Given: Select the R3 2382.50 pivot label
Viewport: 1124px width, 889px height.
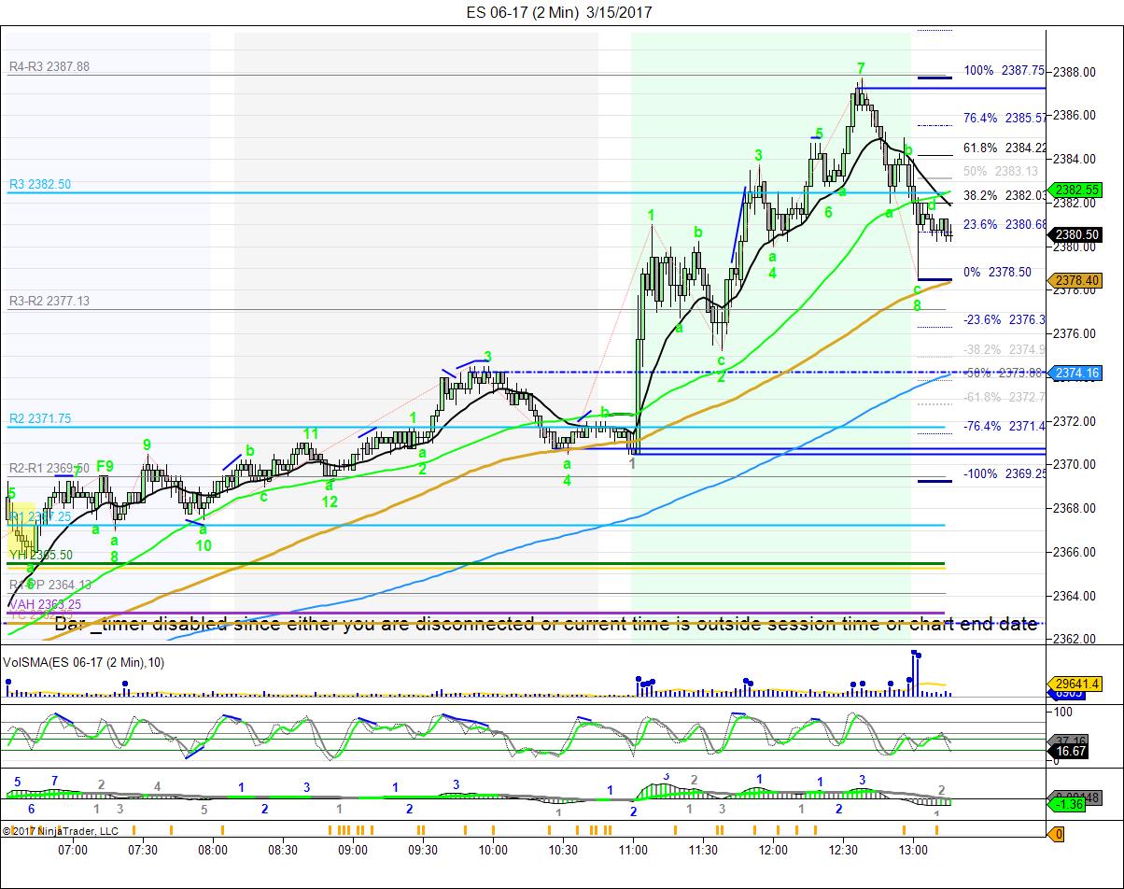Looking at the screenshot, I should point(40,184).
